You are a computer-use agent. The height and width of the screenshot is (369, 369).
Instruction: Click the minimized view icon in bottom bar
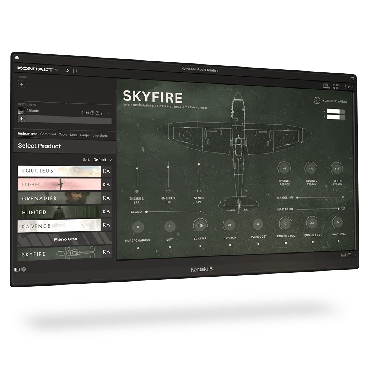click(349, 255)
